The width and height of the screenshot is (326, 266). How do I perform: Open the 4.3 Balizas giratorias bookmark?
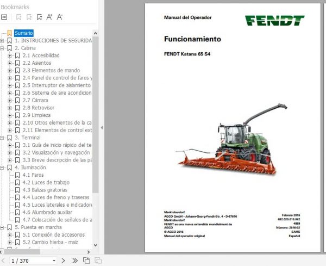click(45, 190)
